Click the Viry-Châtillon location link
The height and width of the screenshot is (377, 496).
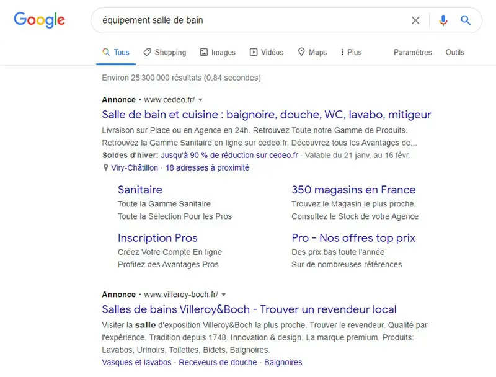click(x=135, y=167)
